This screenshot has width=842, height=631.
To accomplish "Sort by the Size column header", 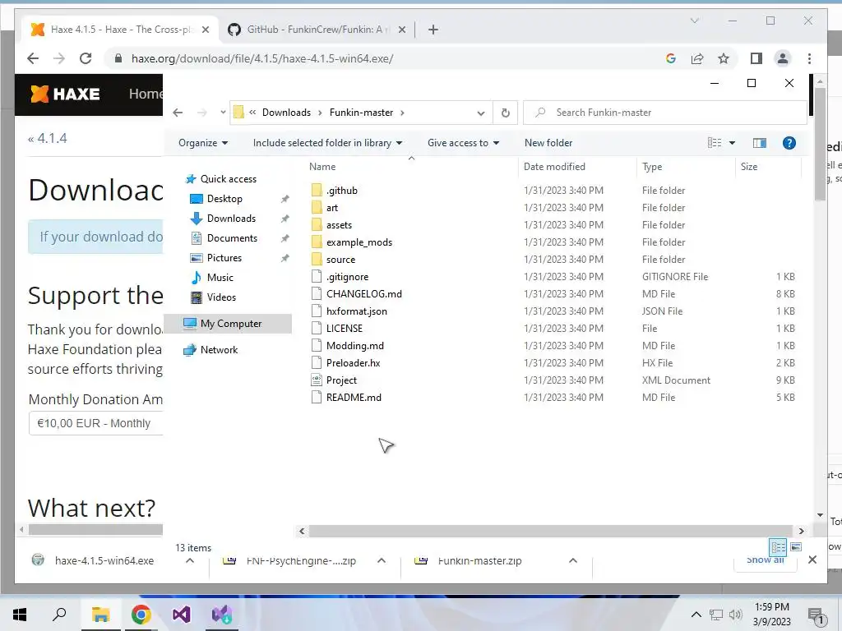I will click(x=748, y=167).
